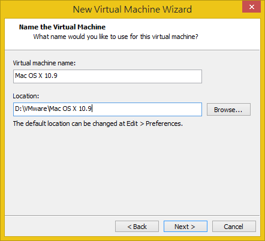
Task: Click the Next > button
Action: tap(185, 227)
